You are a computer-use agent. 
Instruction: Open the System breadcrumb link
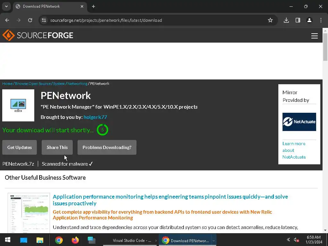59,84
